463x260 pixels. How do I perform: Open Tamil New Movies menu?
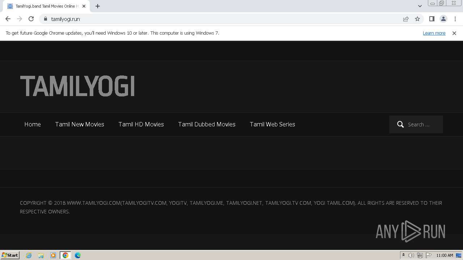coord(80,124)
